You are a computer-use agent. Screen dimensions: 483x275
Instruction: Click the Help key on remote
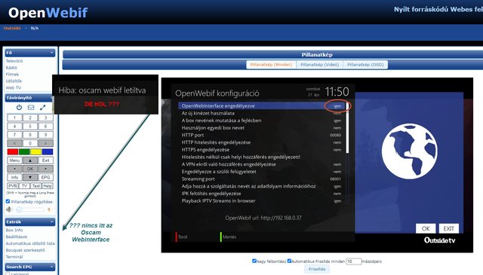tap(48, 186)
